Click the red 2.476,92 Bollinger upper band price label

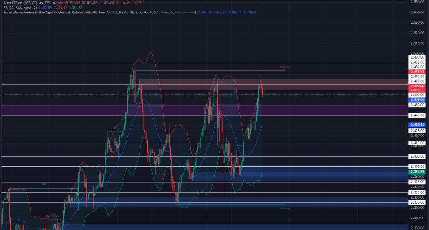point(417,72)
